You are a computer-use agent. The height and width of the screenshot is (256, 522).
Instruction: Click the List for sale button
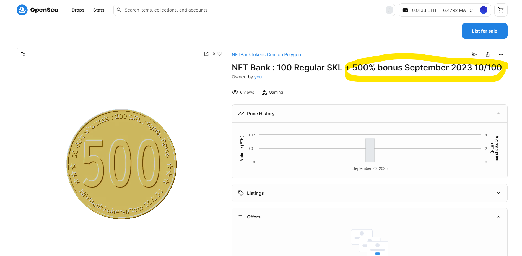coord(484,31)
